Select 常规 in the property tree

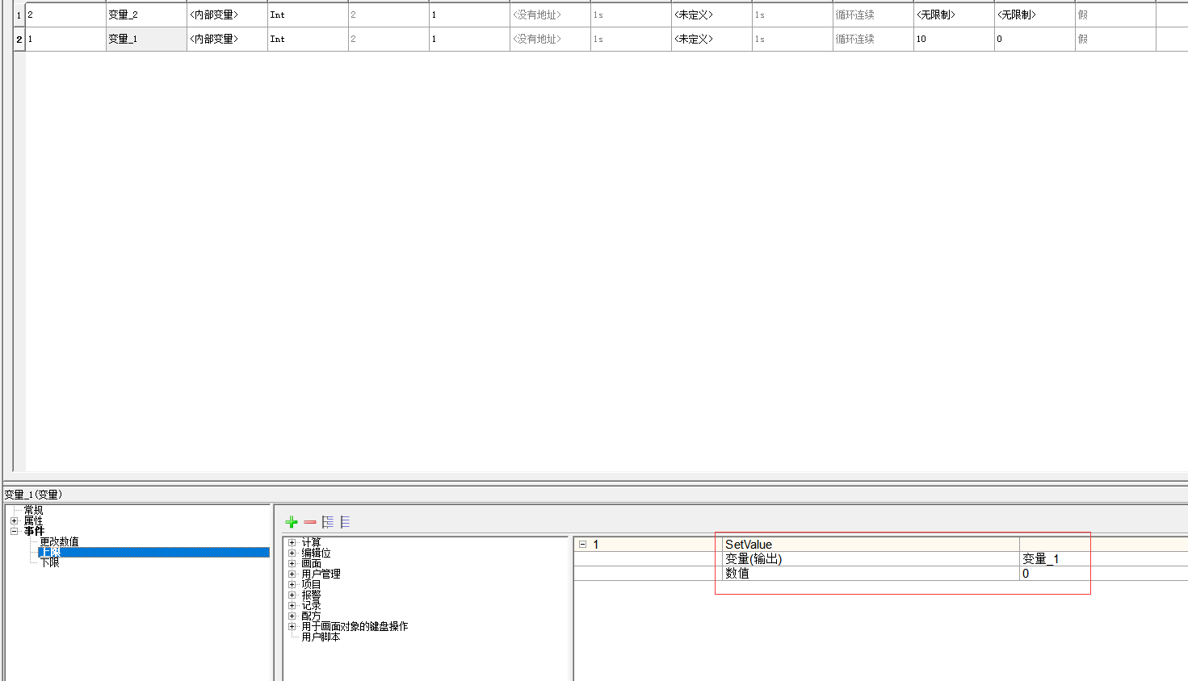(x=34, y=511)
